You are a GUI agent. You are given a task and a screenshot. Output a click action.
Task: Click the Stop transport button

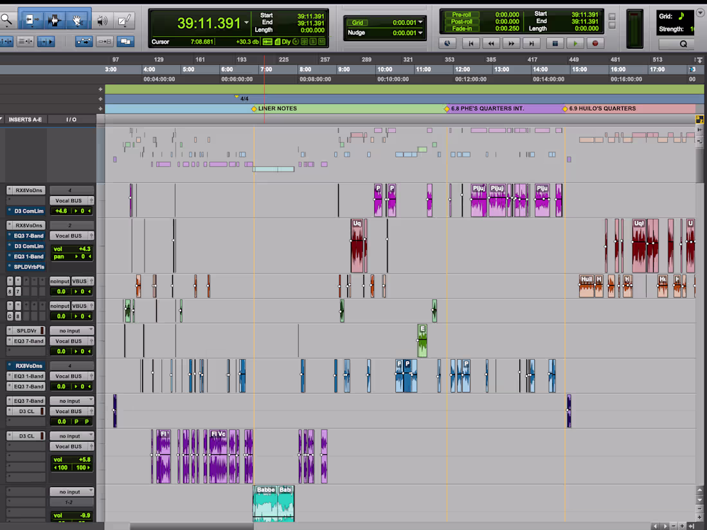[x=555, y=43]
